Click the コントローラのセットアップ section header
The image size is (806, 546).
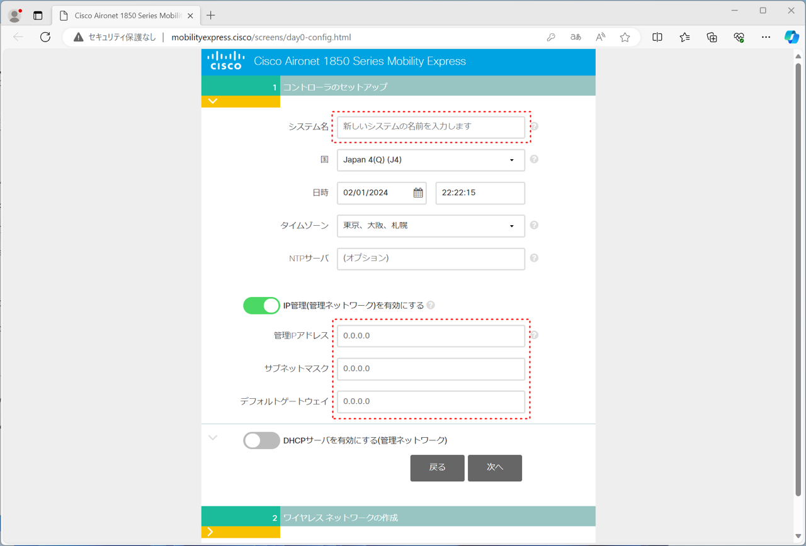tap(398, 86)
